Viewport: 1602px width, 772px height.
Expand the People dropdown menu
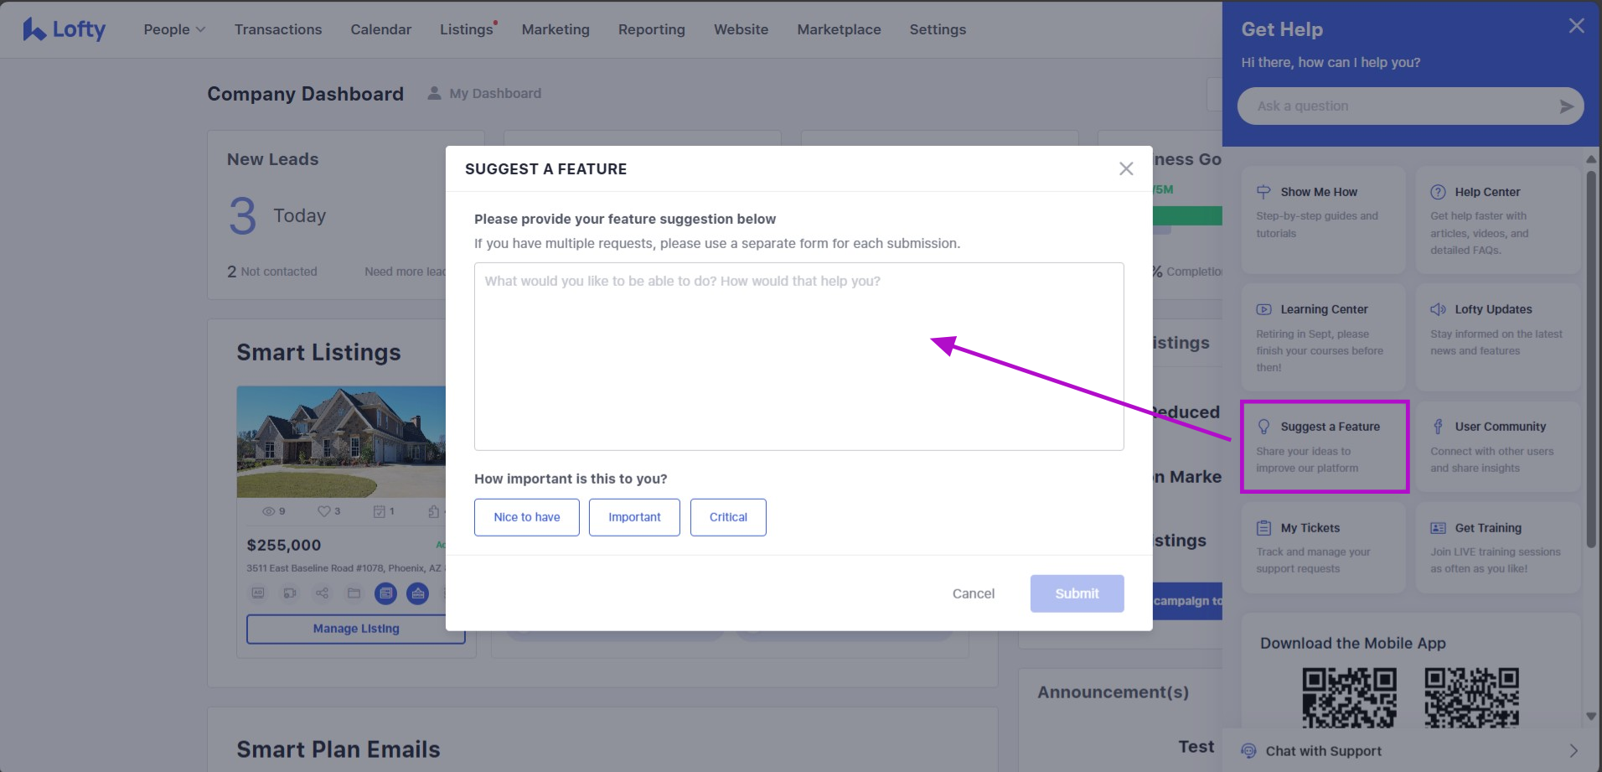click(x=174, y=29)
